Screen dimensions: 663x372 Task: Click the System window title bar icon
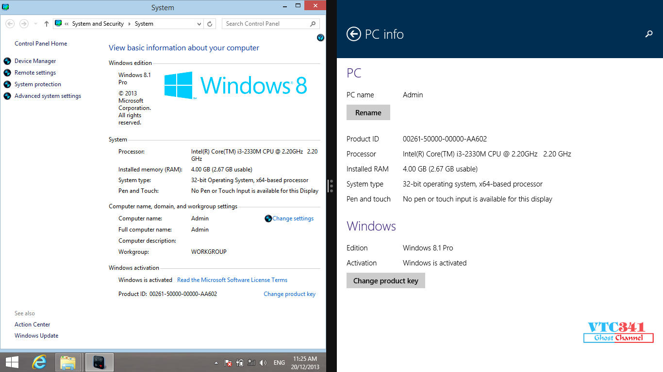[x=6, y=7]
